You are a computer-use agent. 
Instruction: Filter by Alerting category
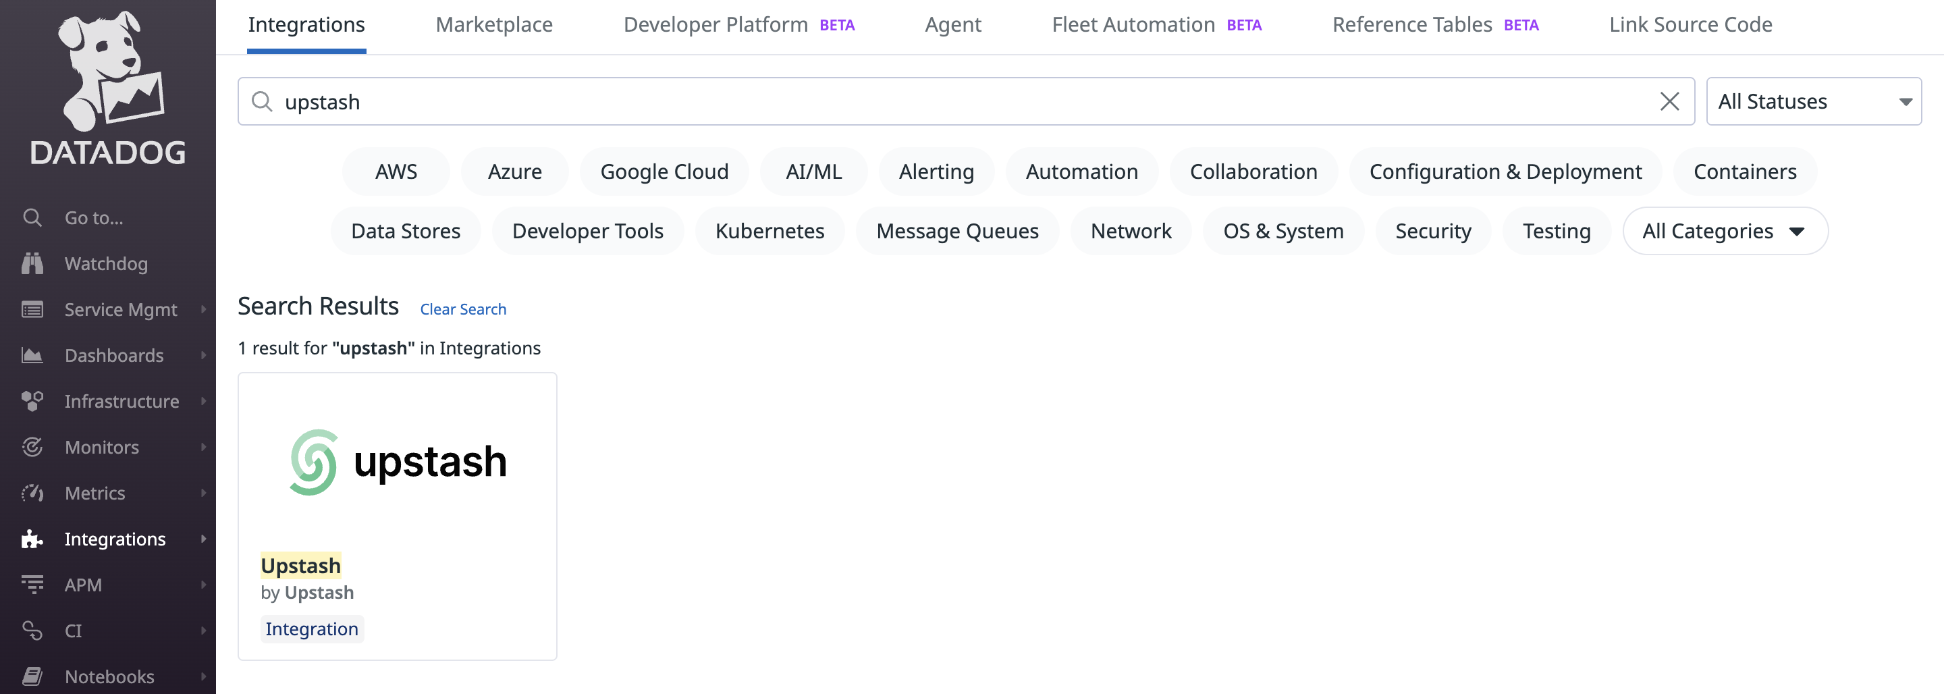936,171
